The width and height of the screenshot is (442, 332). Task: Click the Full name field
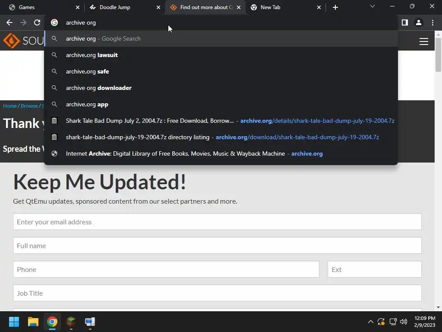click(217, 246)
